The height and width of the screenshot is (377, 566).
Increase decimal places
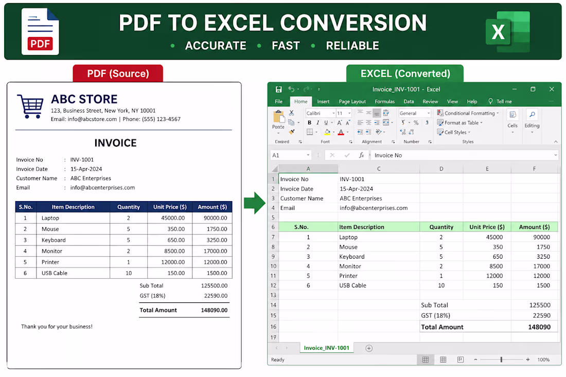[x=403, y=132]
